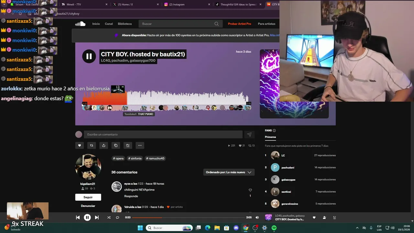414x233 pixels.
Task: Send comment with the paper plane icon
Action: click(x=249, y=135)
